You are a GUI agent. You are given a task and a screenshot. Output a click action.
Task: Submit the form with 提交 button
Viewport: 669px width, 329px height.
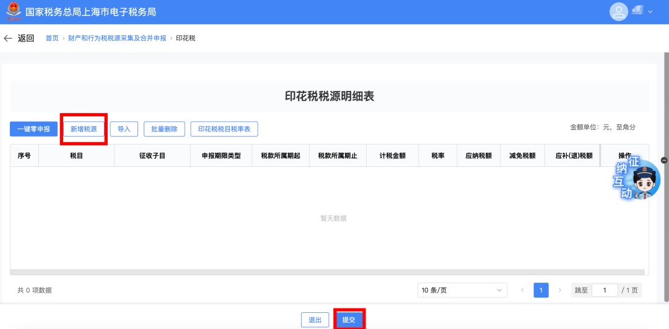[349, 320]
